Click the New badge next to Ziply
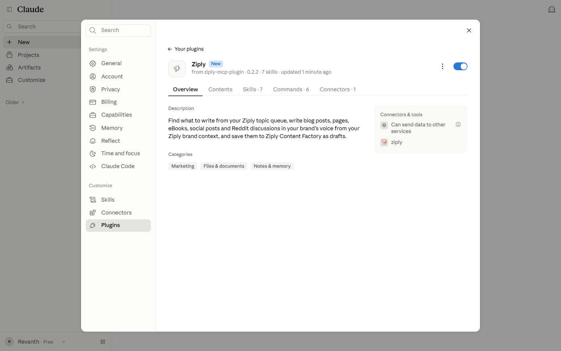Image resolution: width=561 pixels, height=351 pixels. [216, 64]
